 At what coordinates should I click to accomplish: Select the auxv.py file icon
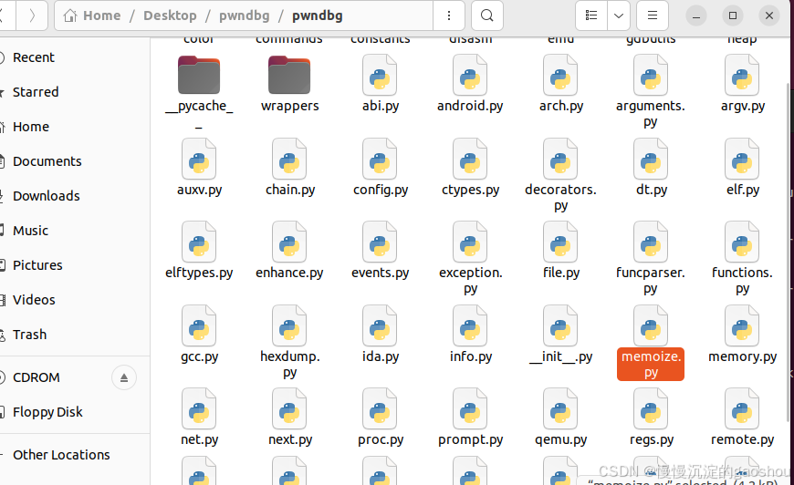pos(199,159)
